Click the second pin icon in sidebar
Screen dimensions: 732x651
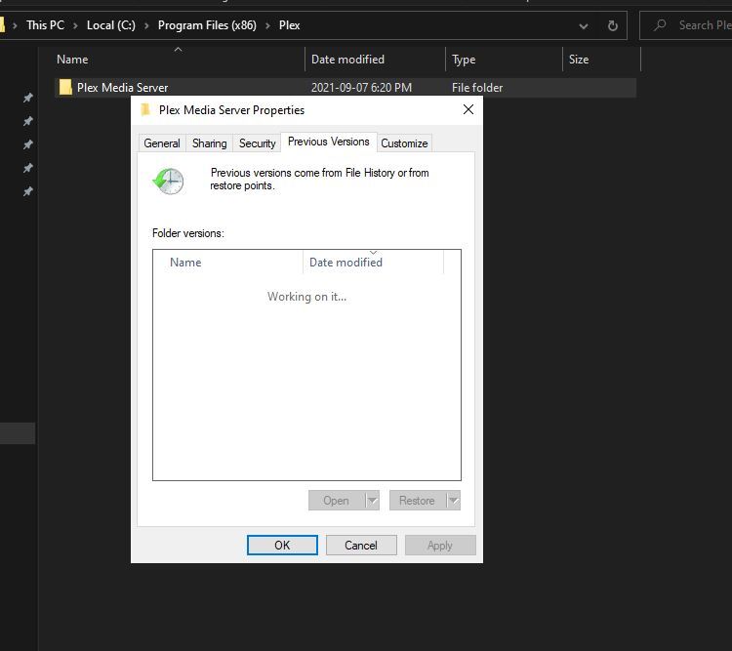28,121
